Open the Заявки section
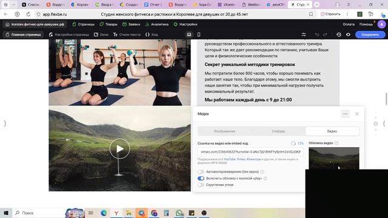 coord(131,24)
